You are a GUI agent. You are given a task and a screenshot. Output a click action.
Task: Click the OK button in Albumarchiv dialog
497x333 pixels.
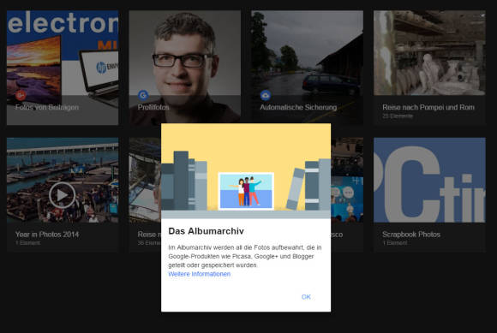click(x=306, y=297)
